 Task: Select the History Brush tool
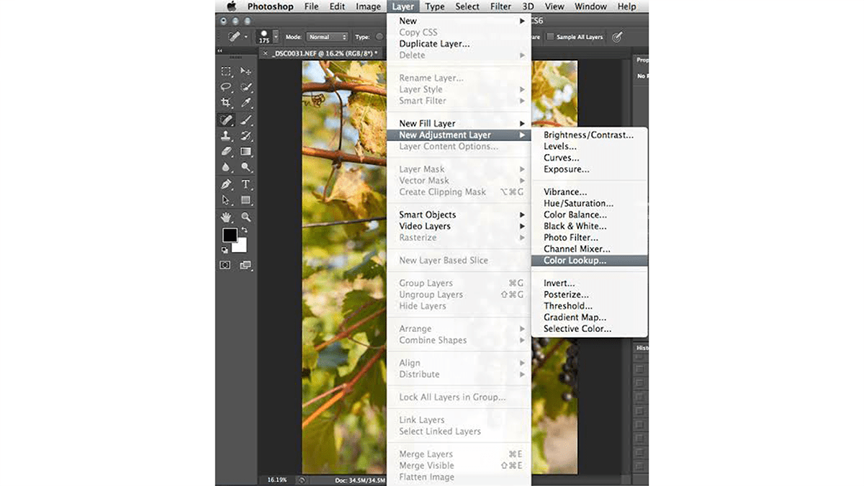tap(246, 135)
